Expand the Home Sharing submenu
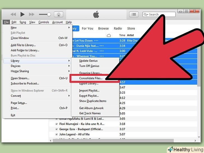This screenshot has height=153, width=204. [38, 71]
